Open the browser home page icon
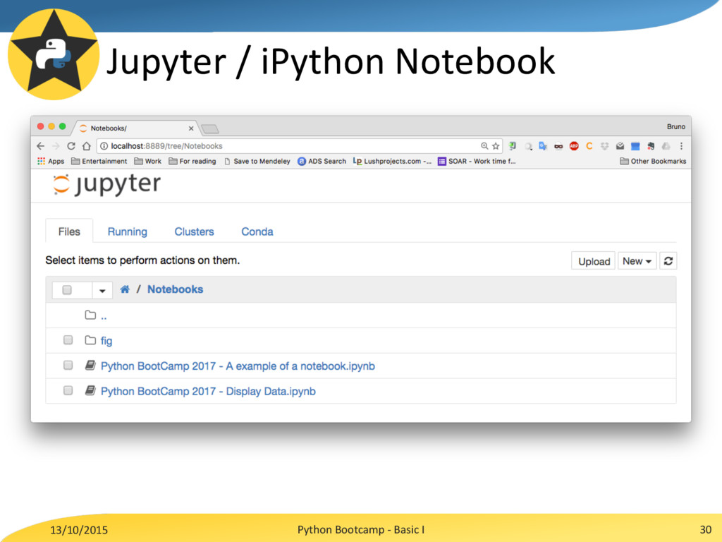722x542 pixels. tap(86, 146)
